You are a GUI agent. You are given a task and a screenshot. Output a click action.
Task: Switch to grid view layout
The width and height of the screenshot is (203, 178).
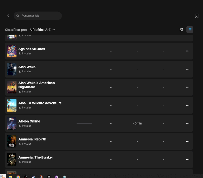coord(181,30)
